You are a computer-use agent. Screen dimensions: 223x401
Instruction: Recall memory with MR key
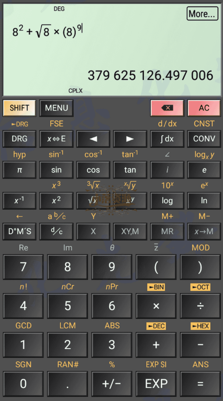(x=167, y=231)
